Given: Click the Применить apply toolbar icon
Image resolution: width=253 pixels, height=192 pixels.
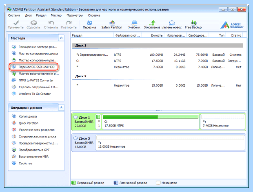Looking at the screenshot, I should 16,23.
